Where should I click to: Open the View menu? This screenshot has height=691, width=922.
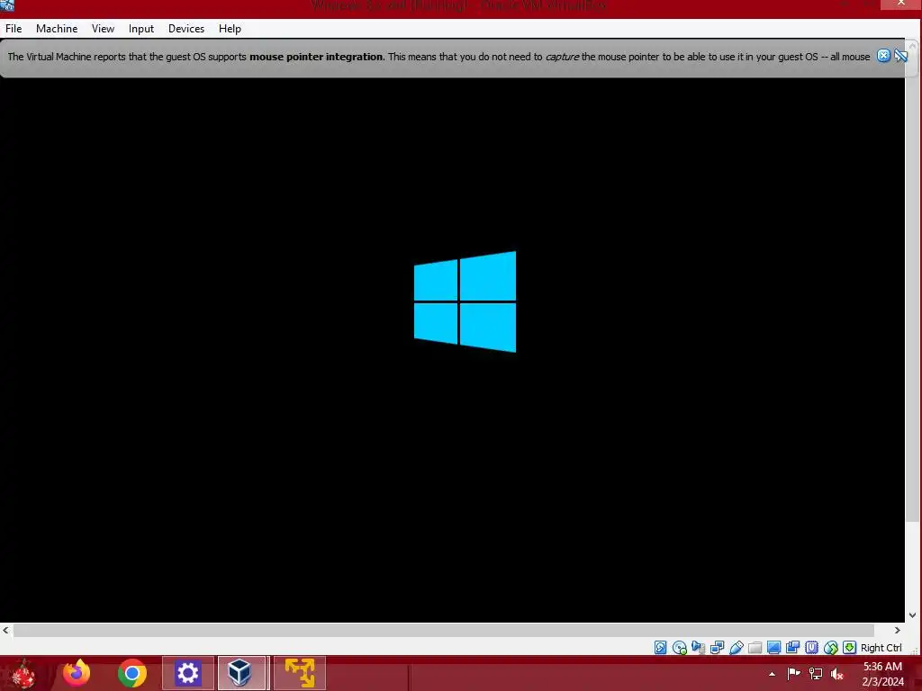pos(103,28)
